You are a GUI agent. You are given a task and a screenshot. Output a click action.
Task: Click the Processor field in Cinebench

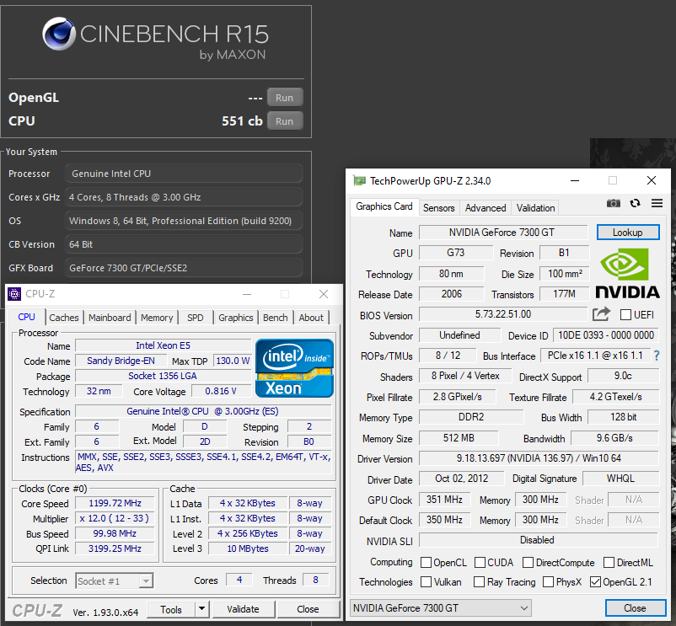coord(183,174)
